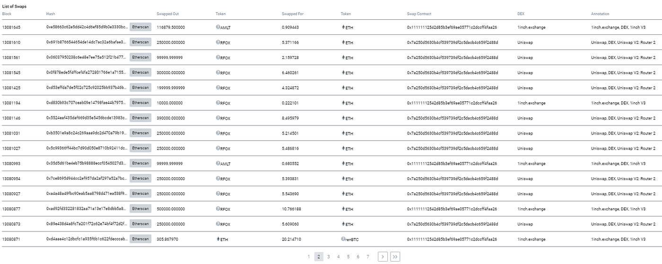Go to next page with the single-arrow button

pyautogui.click(x=383, y=256)
